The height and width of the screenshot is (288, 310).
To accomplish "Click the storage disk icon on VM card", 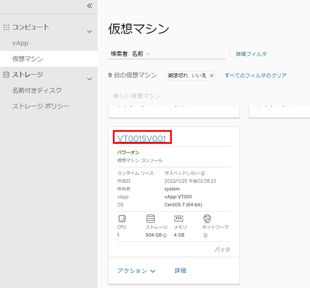I will (151, 219).
